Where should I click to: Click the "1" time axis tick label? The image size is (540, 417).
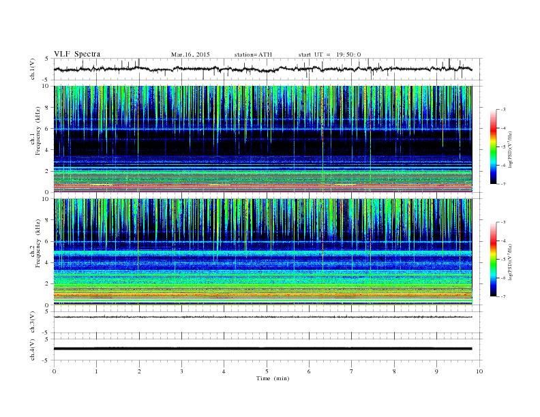(96, 371)
